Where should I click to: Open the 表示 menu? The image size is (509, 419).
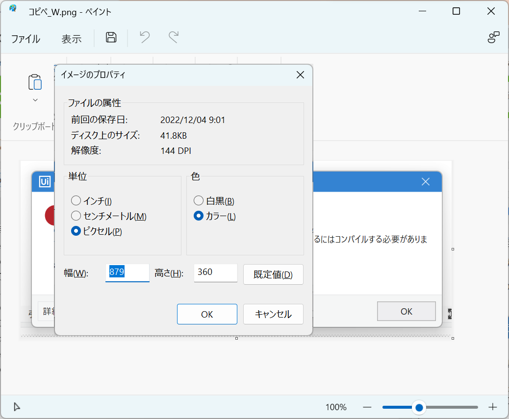[72, 38]
